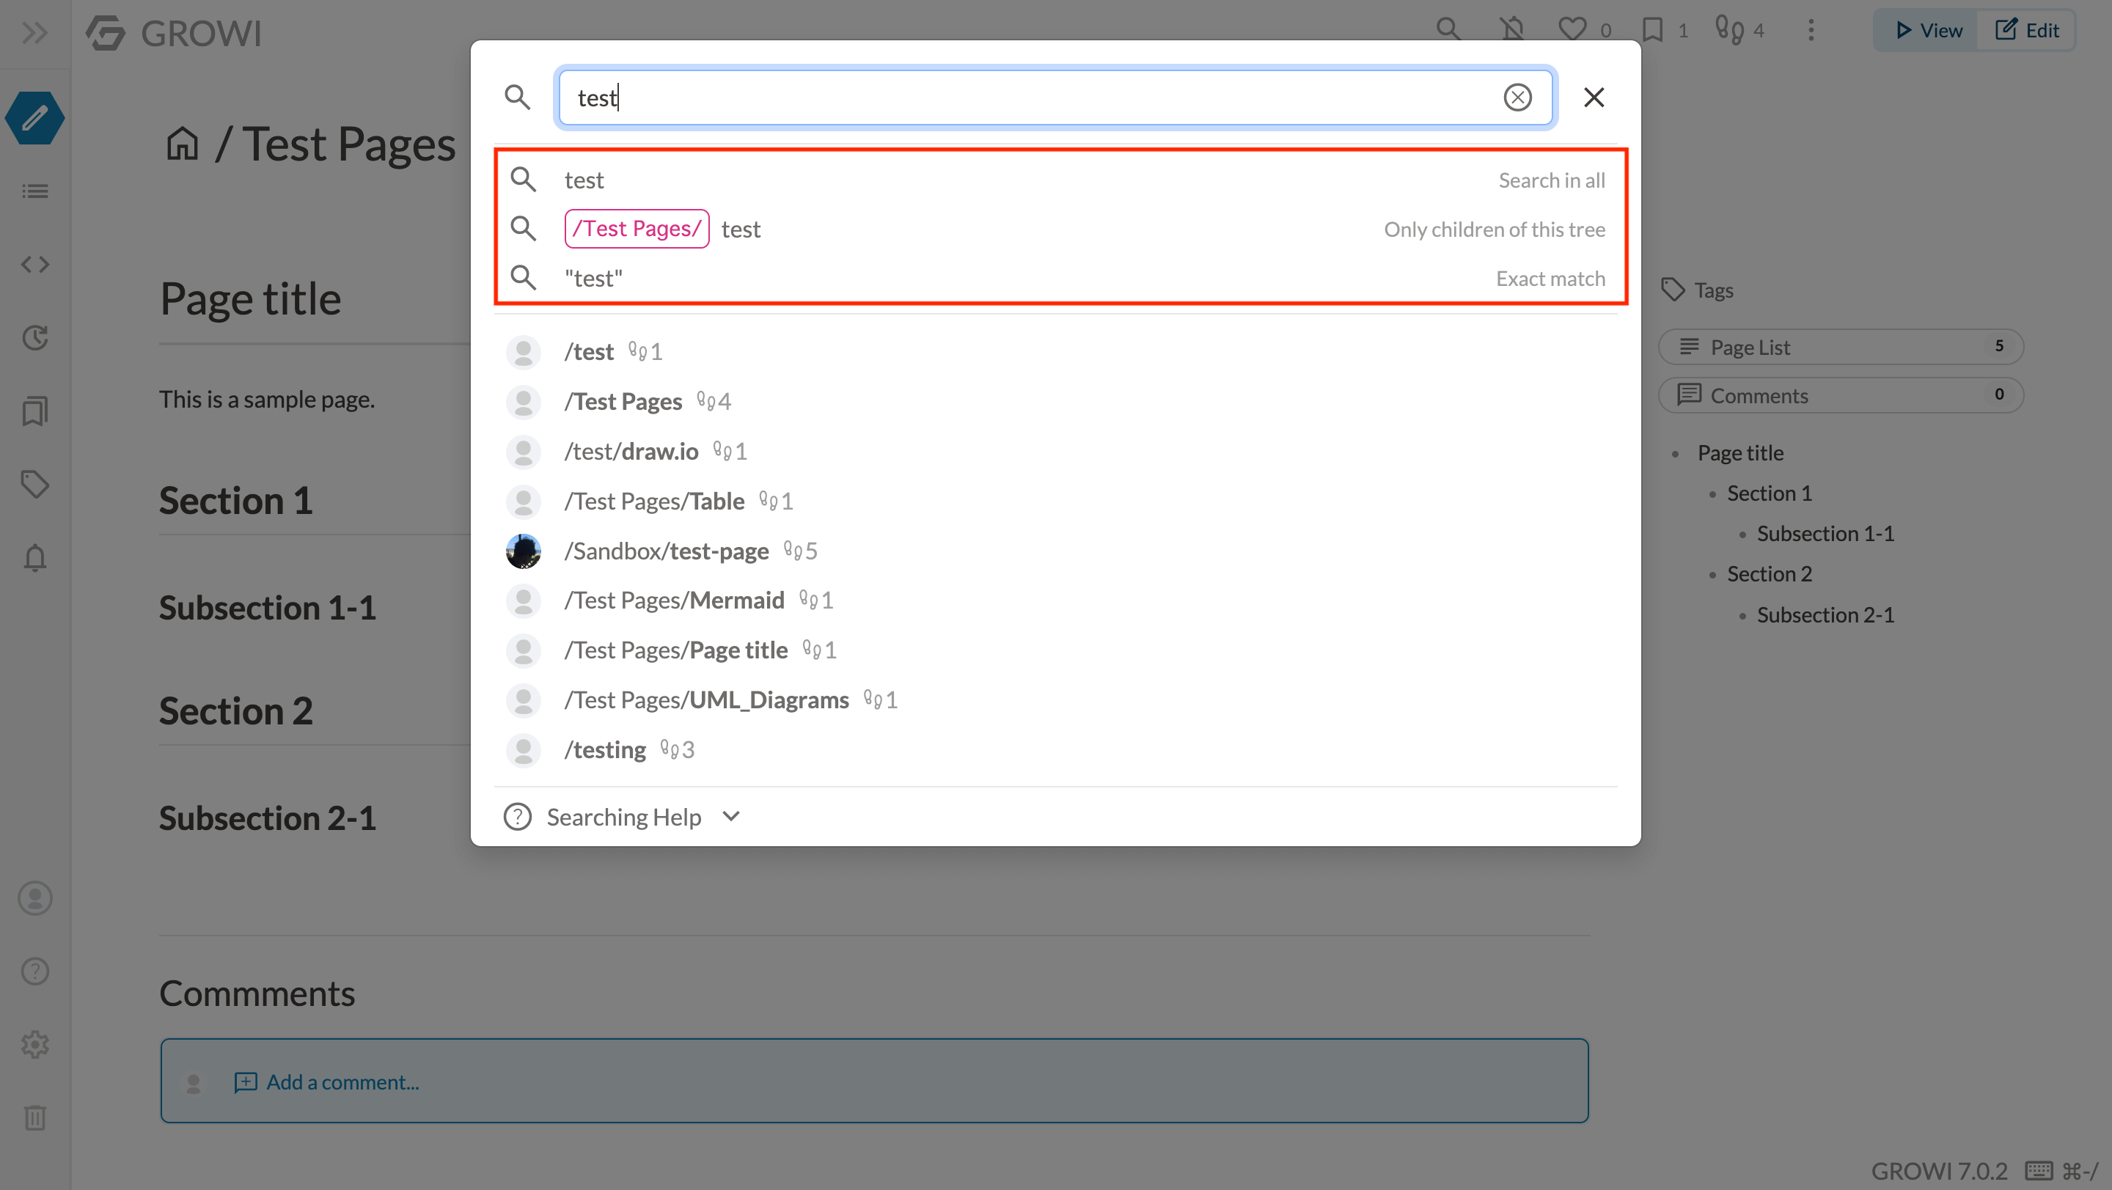Open the tags panel in sidebar

[x=34, y=485]
